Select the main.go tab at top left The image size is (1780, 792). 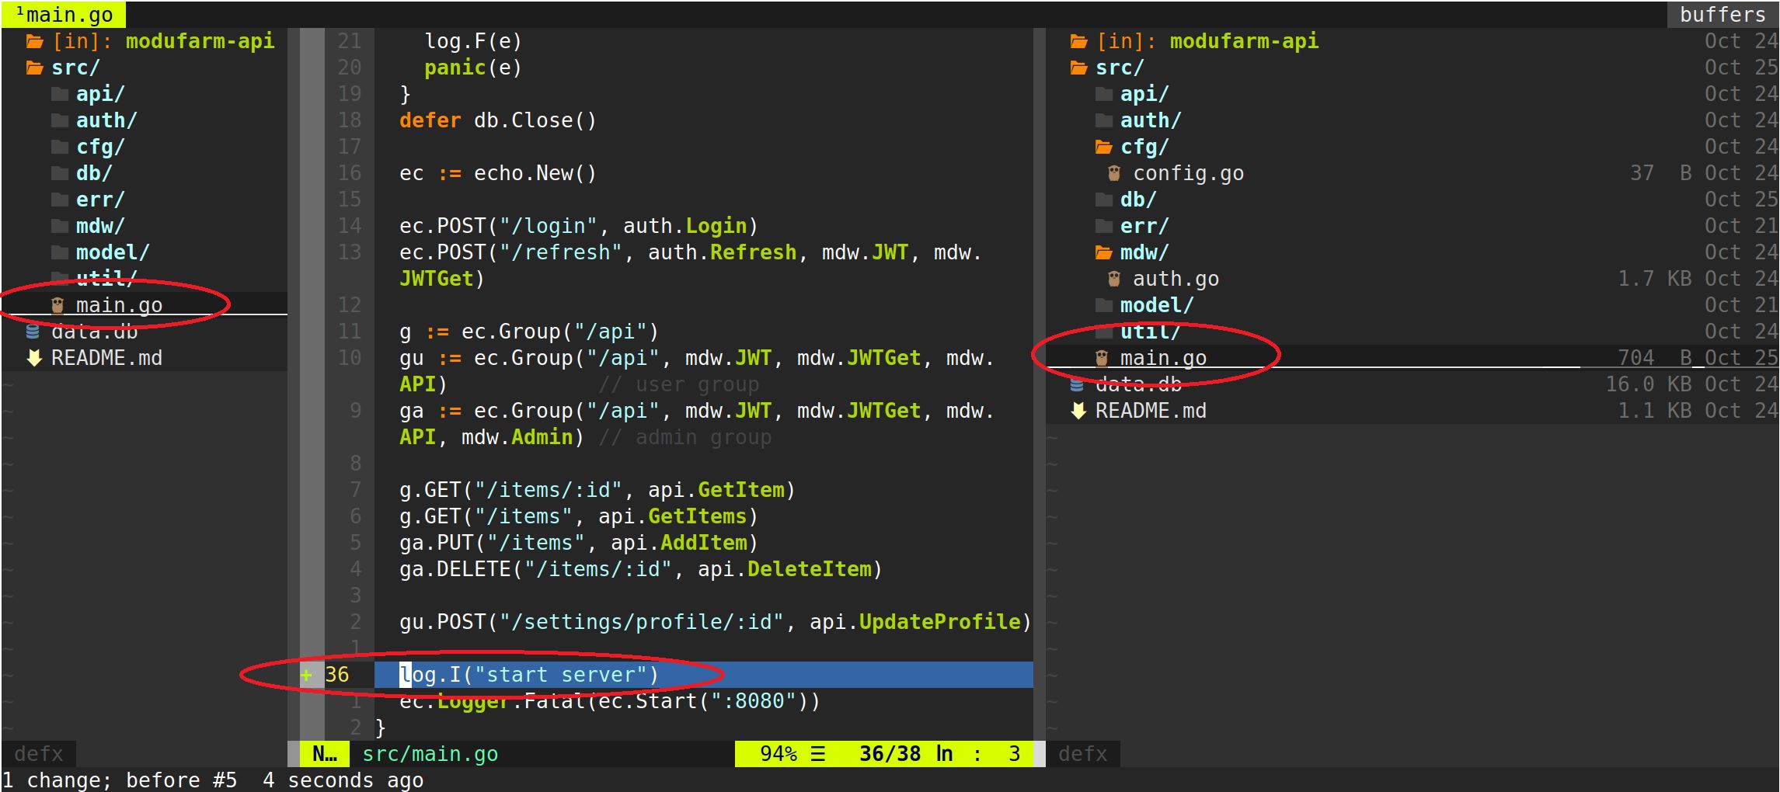click(62, 13)
